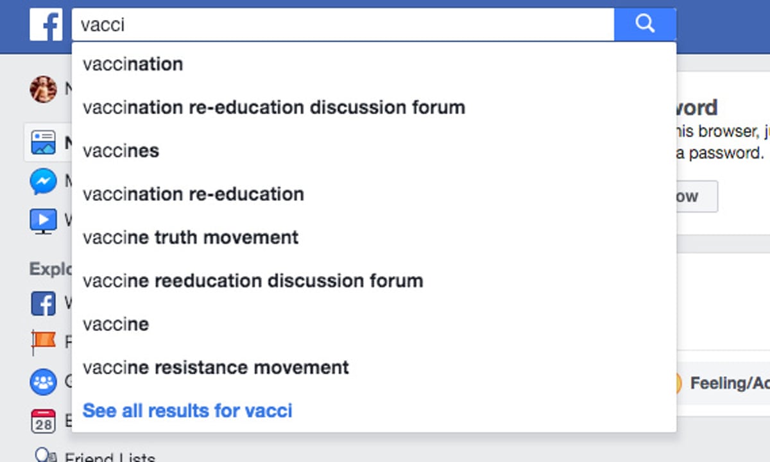Click the Facebook logo icon
The height and width of the screenshot is (462, 770).
[x=46, y=25]
